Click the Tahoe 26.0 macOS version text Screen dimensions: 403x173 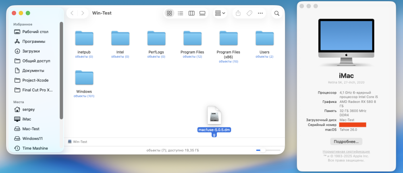(x=348, y=129)
